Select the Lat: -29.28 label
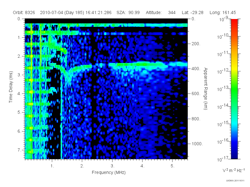The height and width of the screenshot is (187, 250). tap(192, 12)
